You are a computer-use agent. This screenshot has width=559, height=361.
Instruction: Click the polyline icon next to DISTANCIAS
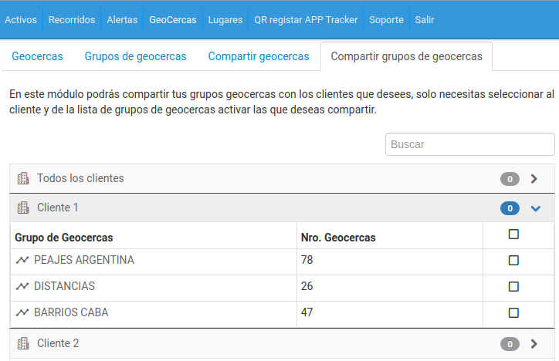22,286
